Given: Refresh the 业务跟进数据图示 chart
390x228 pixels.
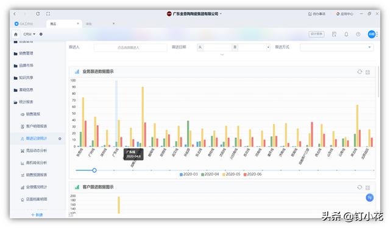Looking at the screenshot, I should coord(360,72).
